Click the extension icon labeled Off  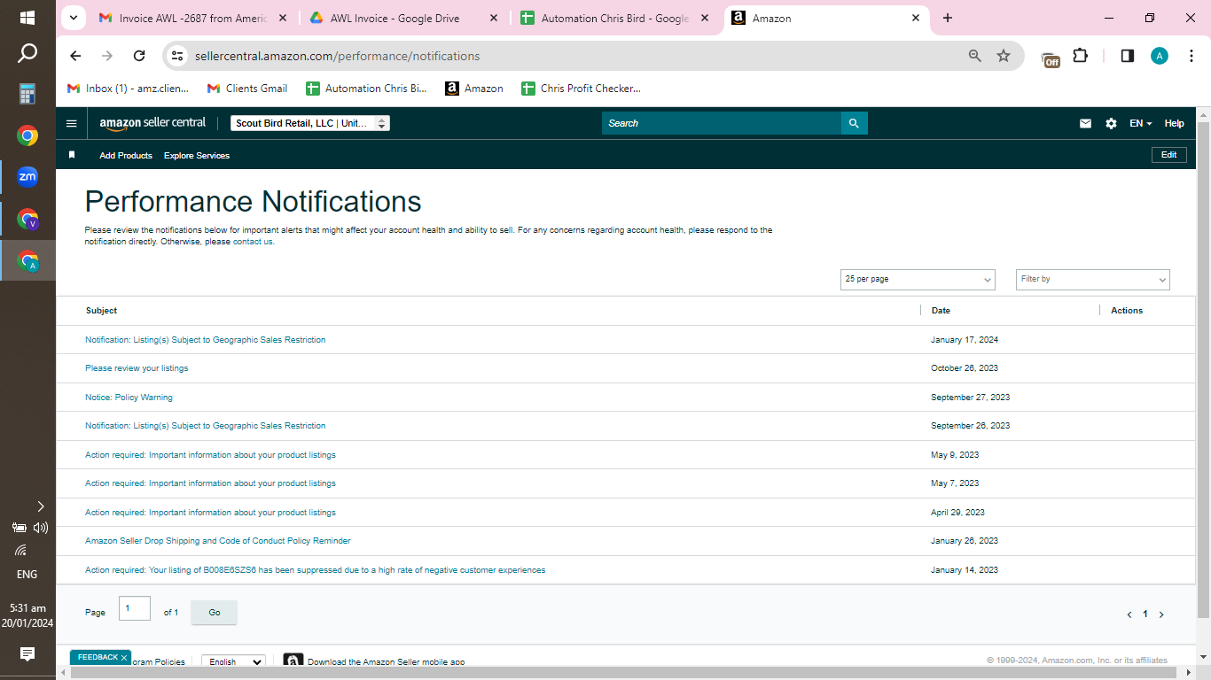[1051, 58]
